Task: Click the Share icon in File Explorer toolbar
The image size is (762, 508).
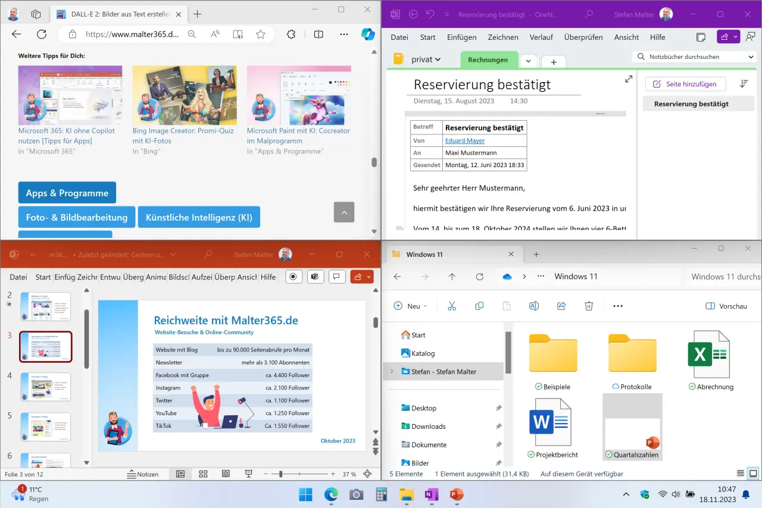Action: pos(561,306)
